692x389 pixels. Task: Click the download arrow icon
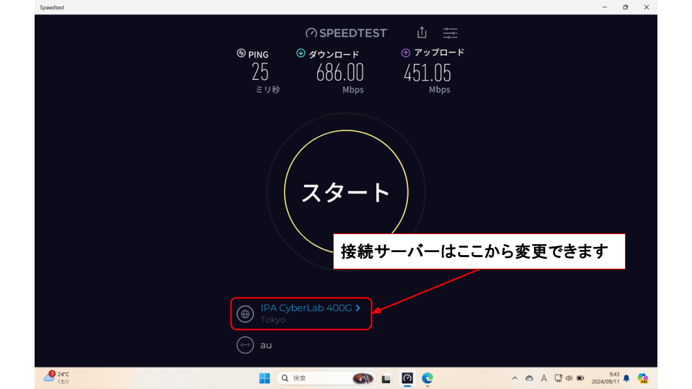301,53
